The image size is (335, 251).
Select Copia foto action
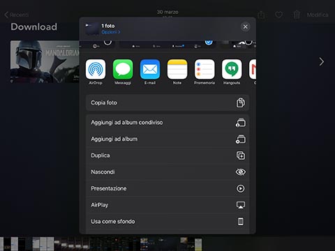(x=167, y=102)
